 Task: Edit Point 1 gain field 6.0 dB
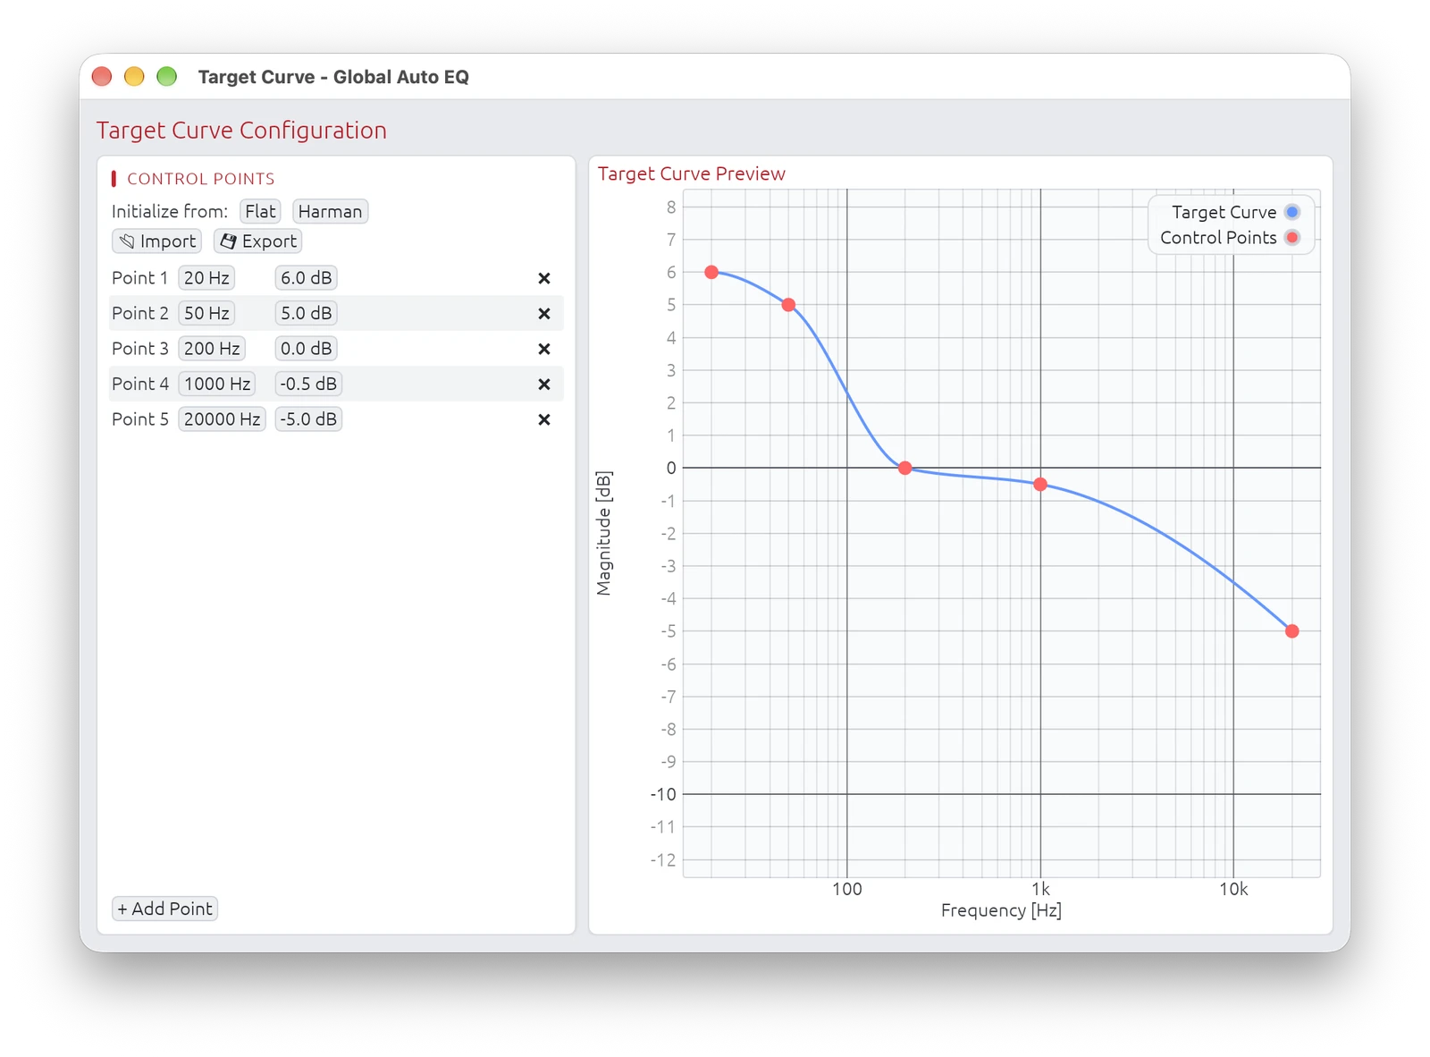click(306, 278)
